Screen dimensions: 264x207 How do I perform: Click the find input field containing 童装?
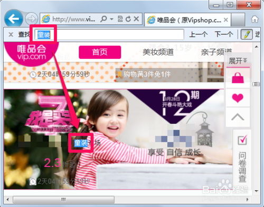click(x=109, y=35)
